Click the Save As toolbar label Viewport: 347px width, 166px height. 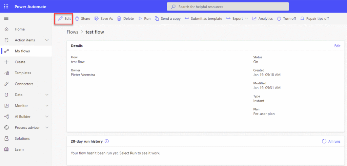coord(107,19)
